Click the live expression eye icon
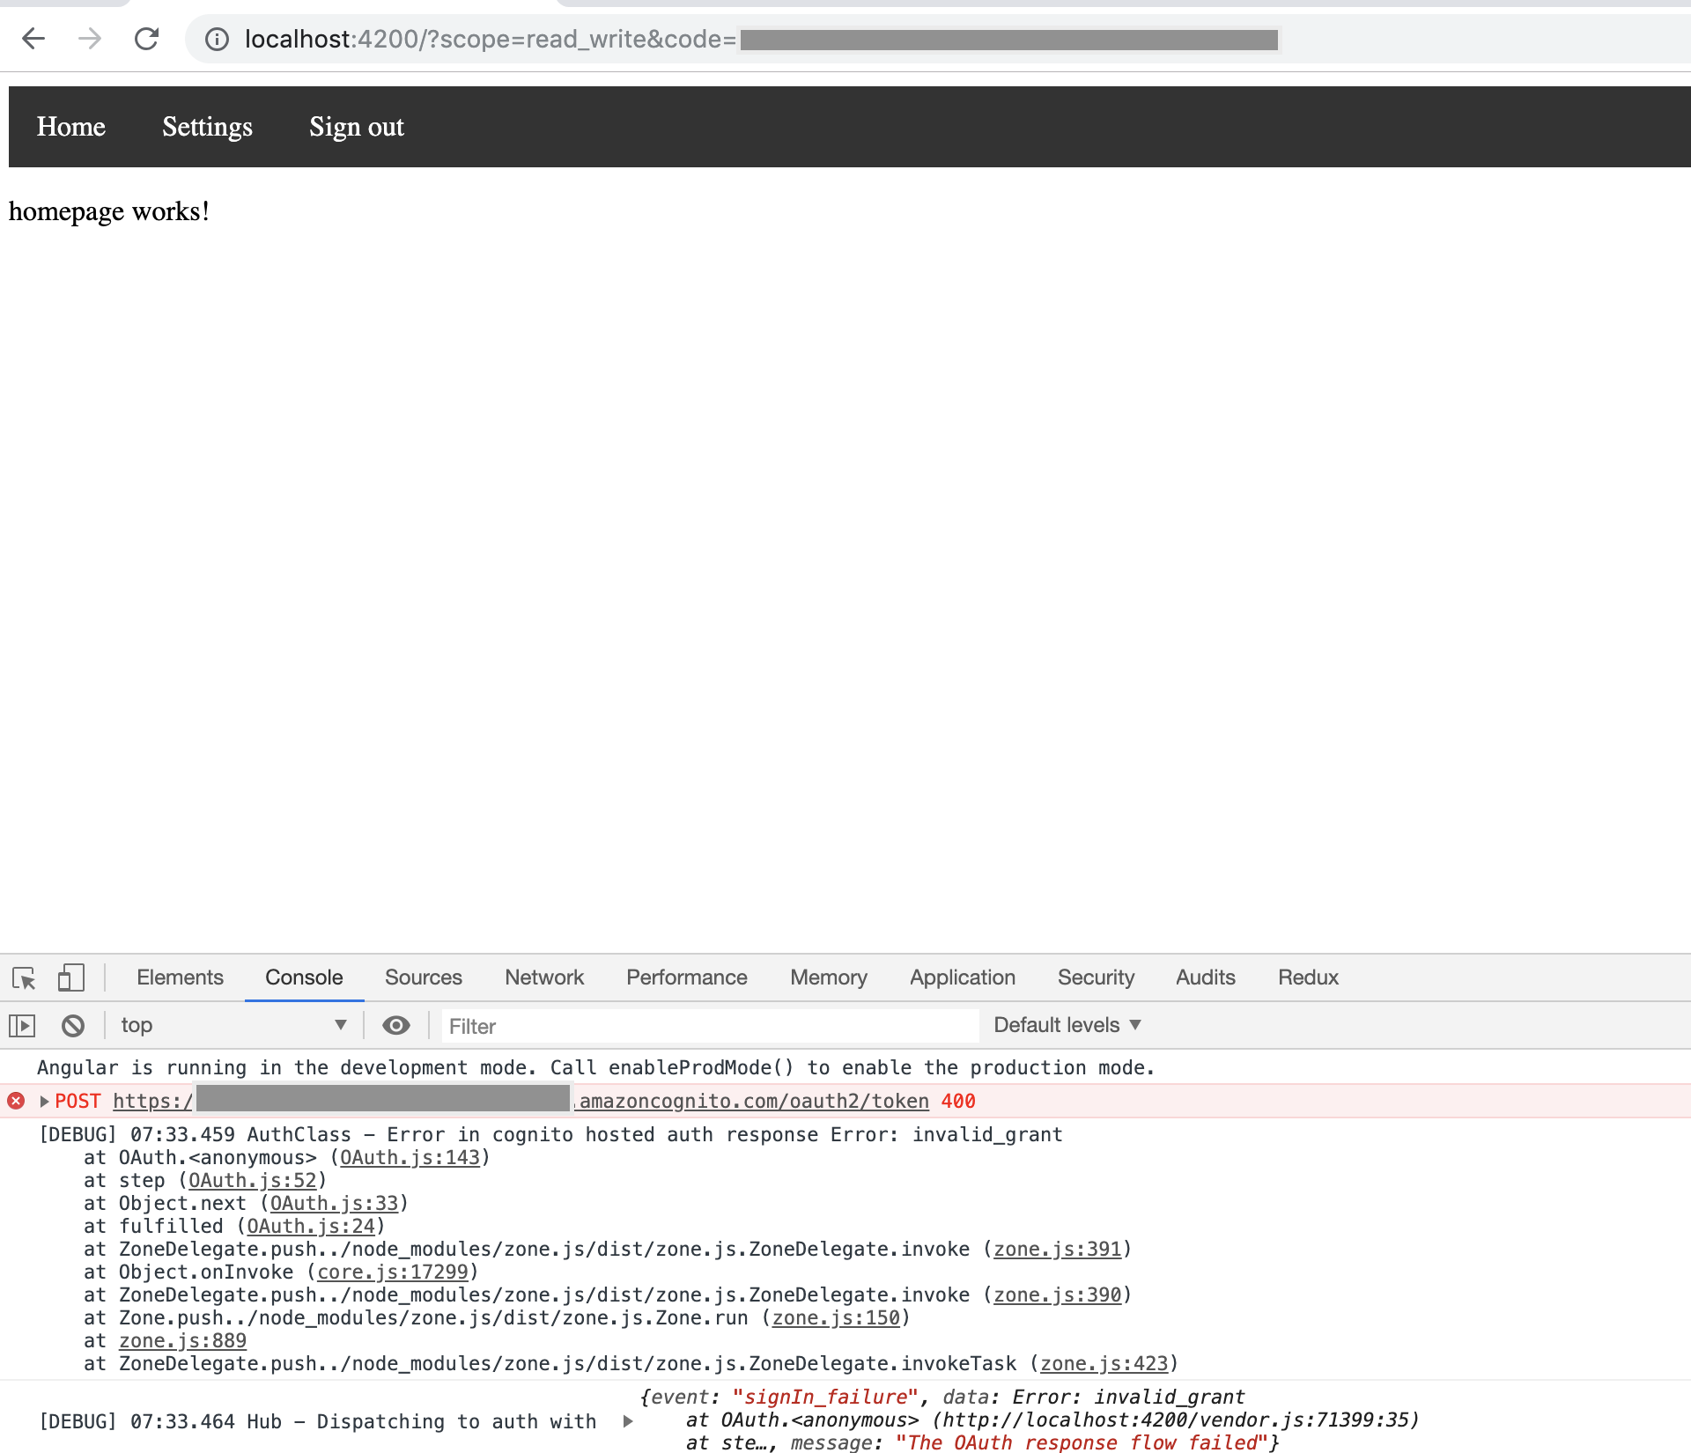 click(x=396, y=1025)
